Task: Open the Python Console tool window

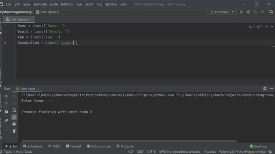Action: pyautogui.click(x=98, y=146)
